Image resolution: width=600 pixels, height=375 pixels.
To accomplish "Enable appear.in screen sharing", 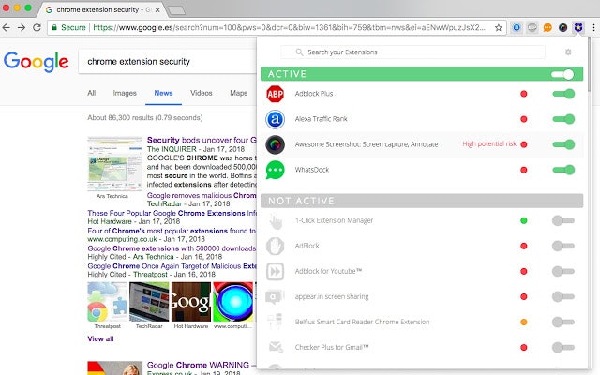I will [563, 296].
